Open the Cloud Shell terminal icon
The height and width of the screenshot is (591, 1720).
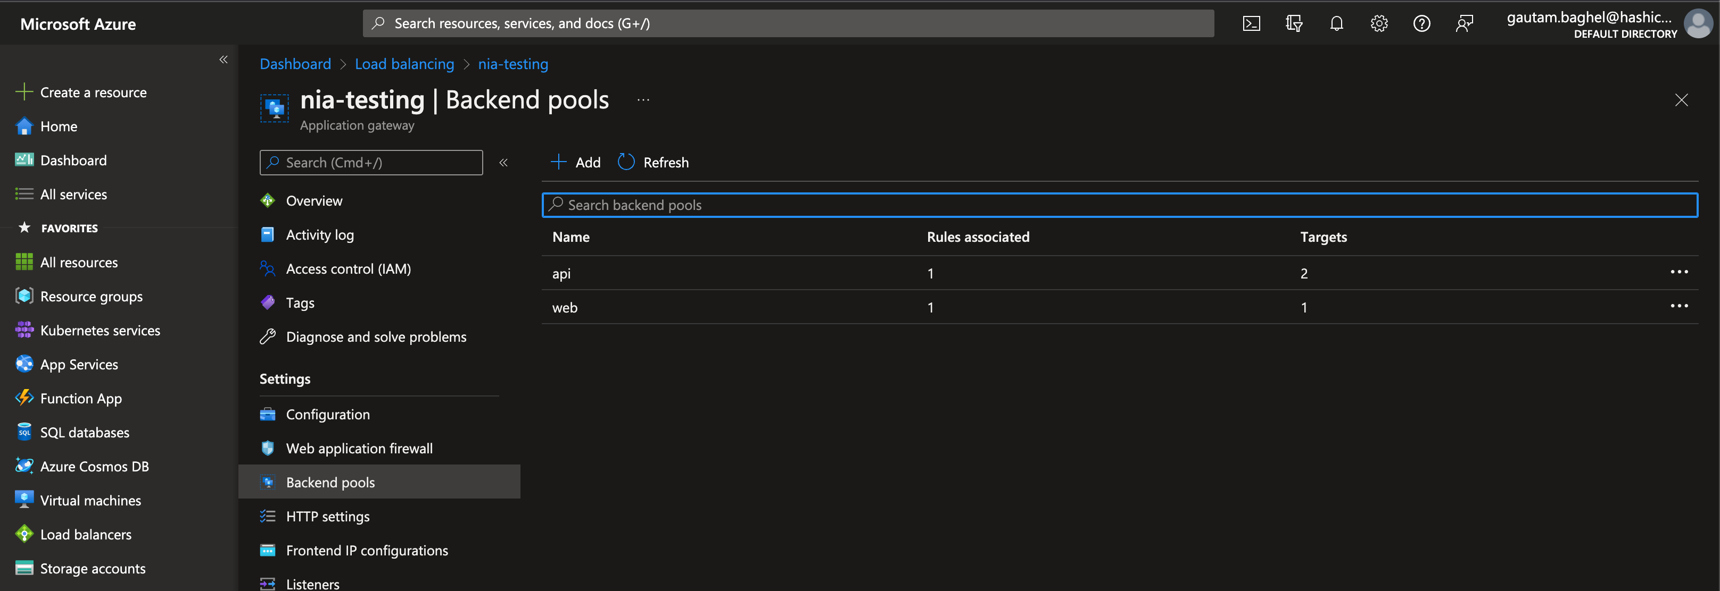[x=1251, y=23]
